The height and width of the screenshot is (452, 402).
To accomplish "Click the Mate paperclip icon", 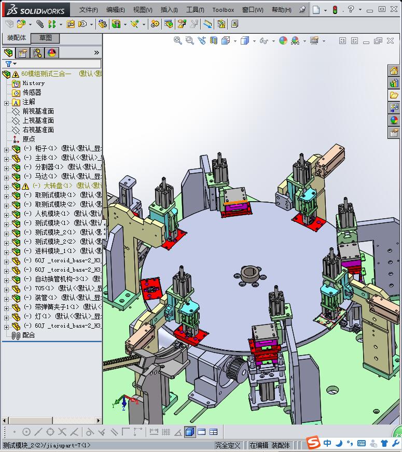I will tap(40, 24).
